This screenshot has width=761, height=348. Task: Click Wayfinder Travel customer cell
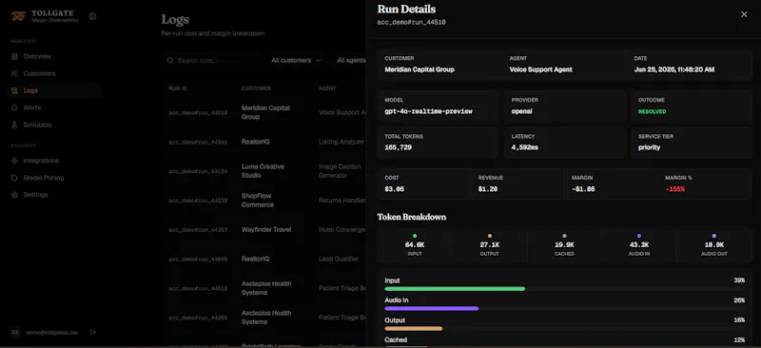click(x=266, y=229)
